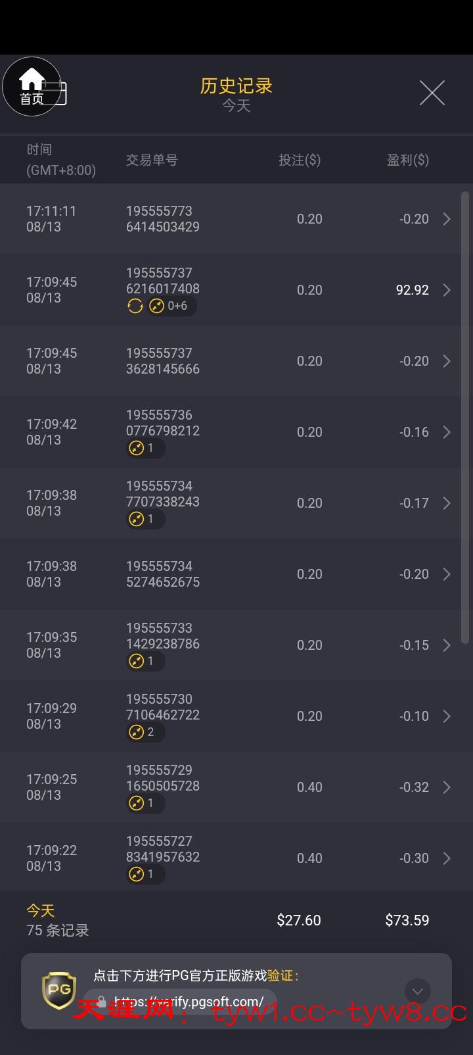The width and height of the screenshot is (473, 1055).
Task: Close the 历史记录 history panel
Action: point(432,93)
